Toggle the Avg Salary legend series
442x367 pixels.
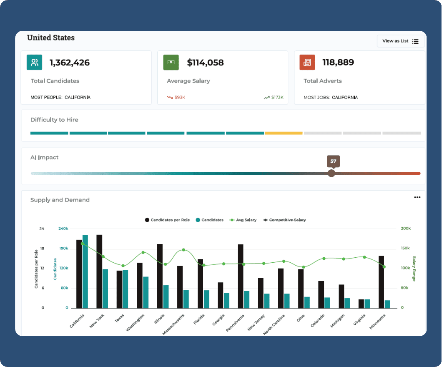tap(243, 220)
